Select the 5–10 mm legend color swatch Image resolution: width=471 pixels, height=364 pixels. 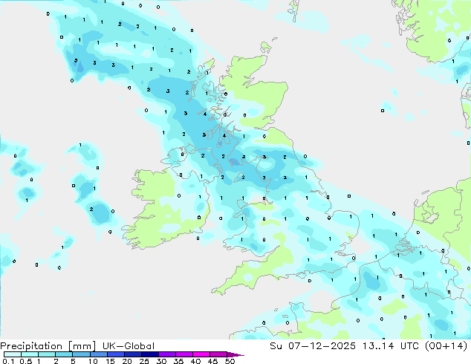coord(81,354)
